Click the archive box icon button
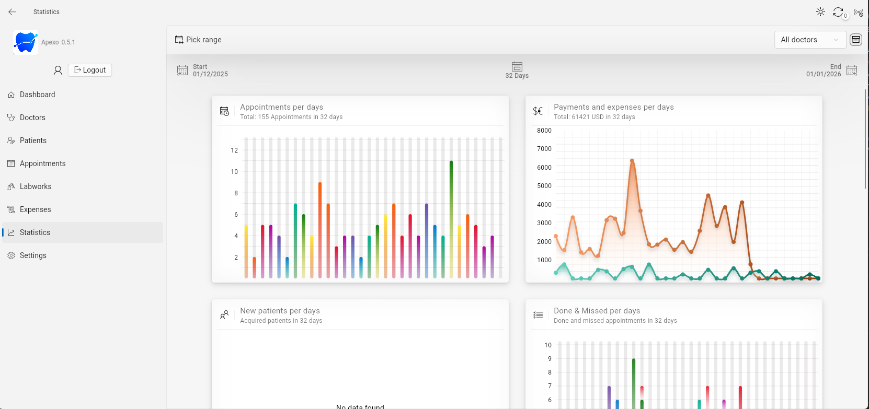 tap(856, 40)
